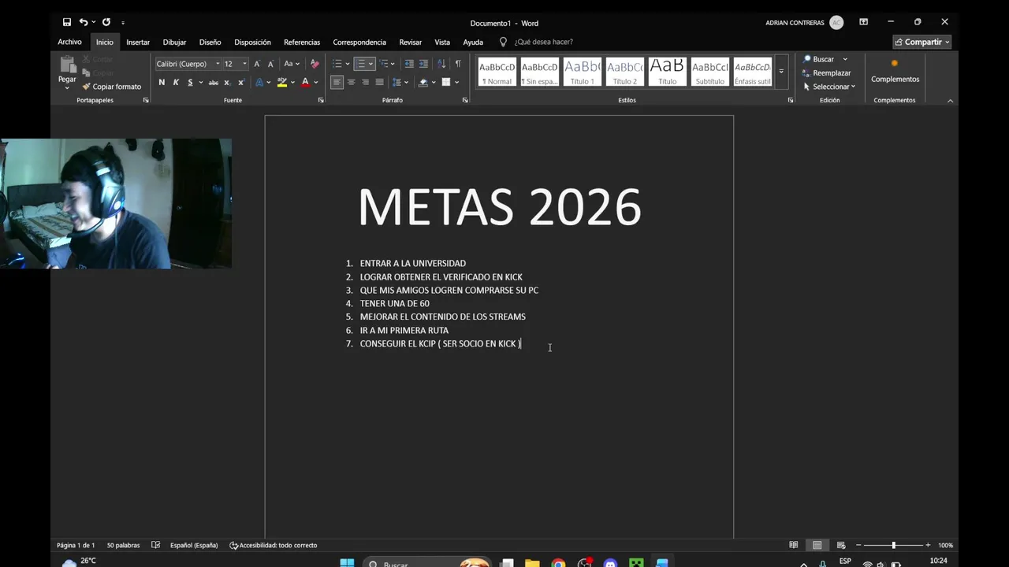
Task: Click the Windows Start button
Action: [x=347, y=563]
